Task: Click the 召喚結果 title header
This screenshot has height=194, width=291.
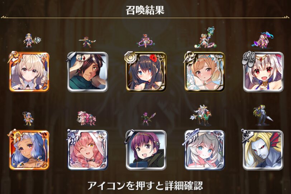Action: tap(145, 10)
